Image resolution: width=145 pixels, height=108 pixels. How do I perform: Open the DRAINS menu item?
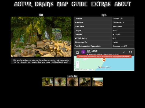point(44,4)
